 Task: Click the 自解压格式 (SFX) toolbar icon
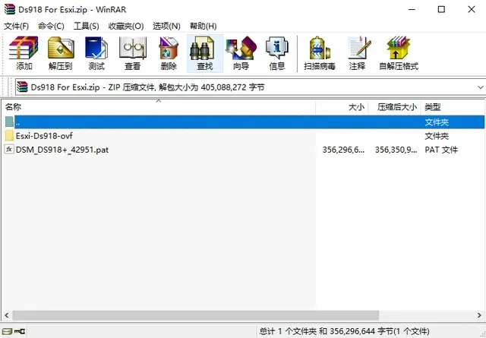pos(399,48)
